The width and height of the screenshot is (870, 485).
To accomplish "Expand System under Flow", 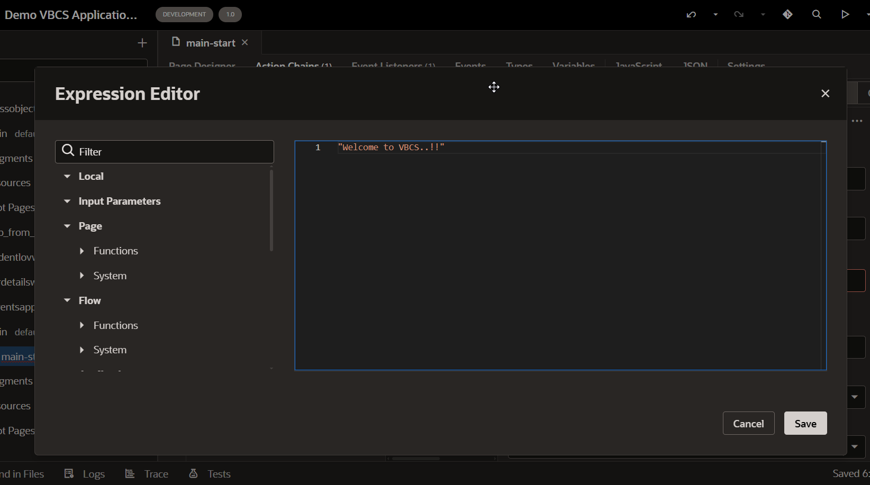I will tap(82, 350).
